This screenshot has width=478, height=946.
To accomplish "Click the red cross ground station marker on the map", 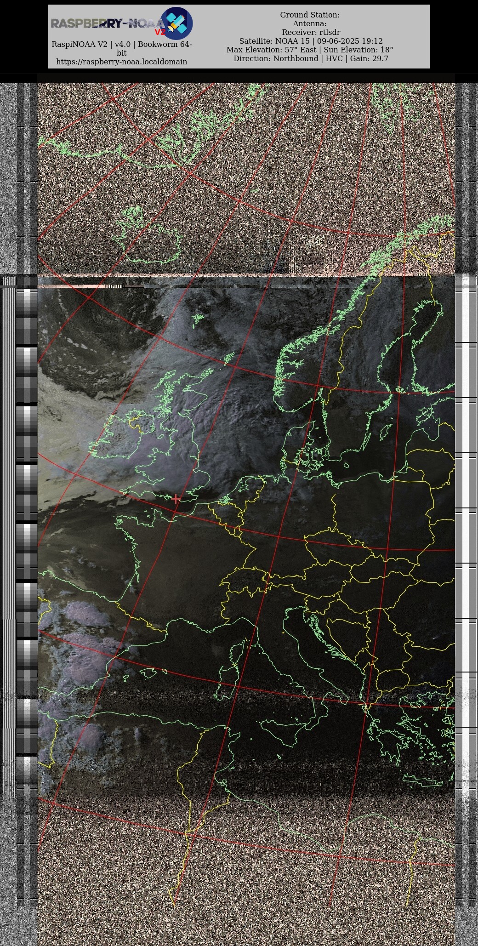I will tap(176, 499).
